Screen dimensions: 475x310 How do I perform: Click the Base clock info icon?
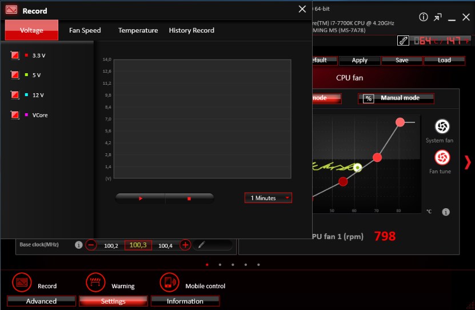point(78,245)
